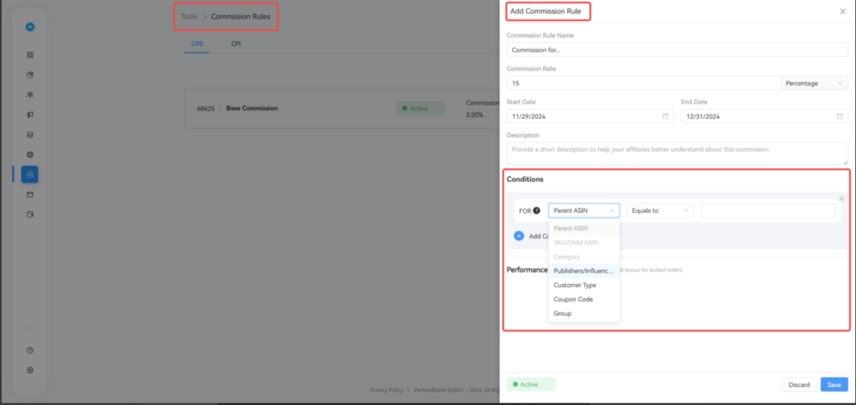Remove the condition with the small X
Screen dimensions: 856x405
[841, 199]
